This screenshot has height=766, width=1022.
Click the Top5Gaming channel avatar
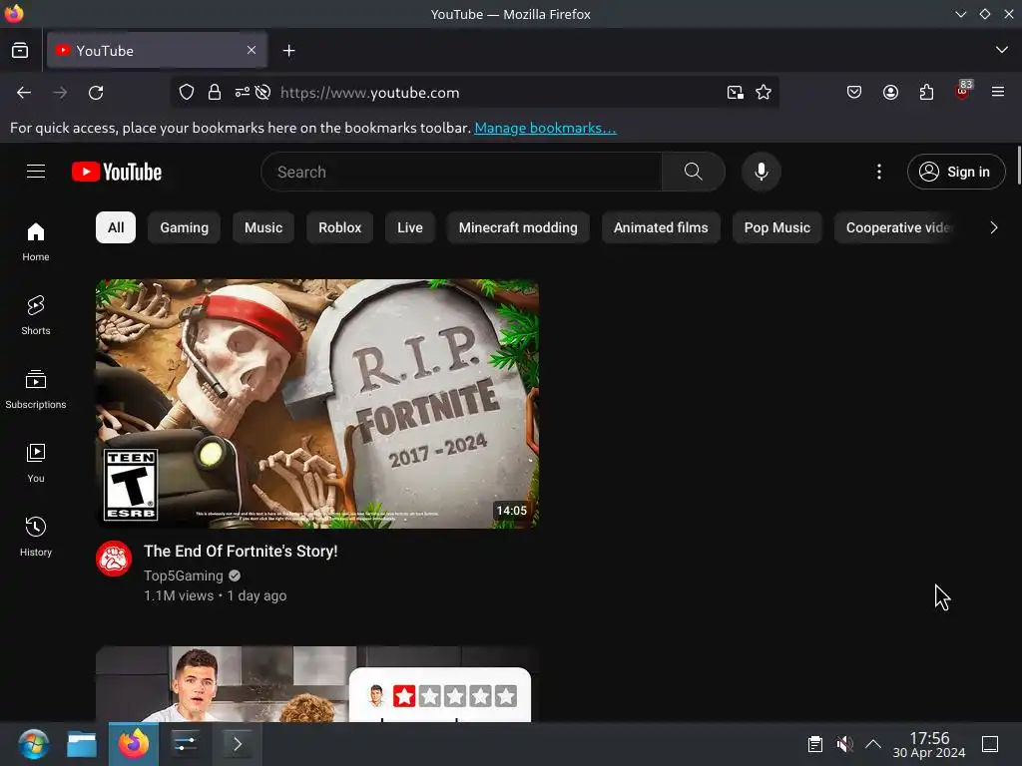114,559
